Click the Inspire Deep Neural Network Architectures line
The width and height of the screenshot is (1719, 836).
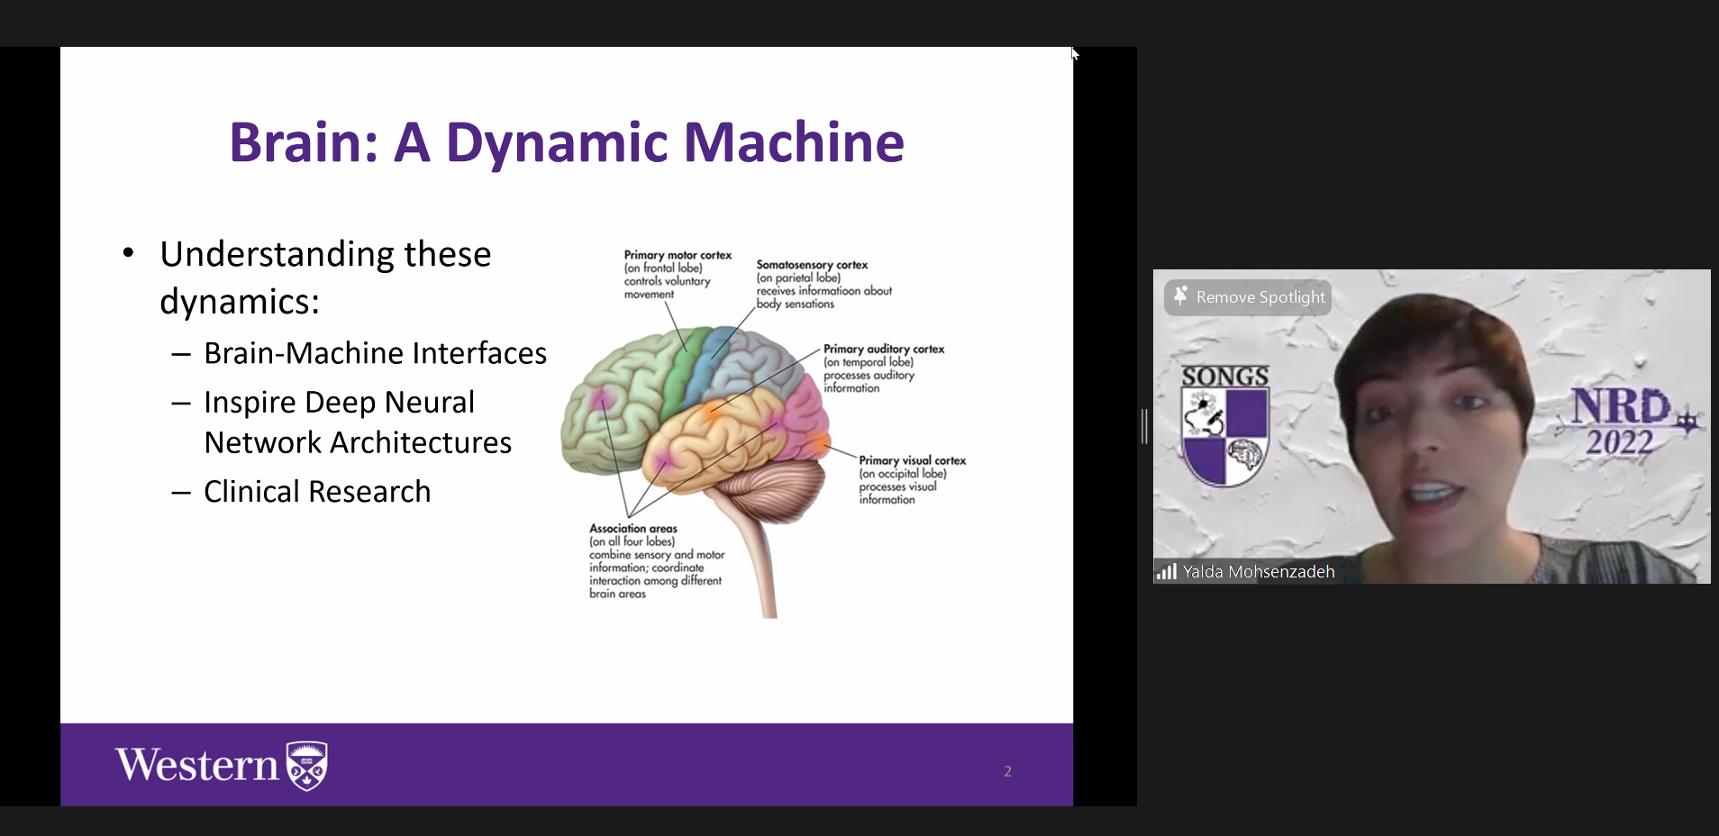(358, 422)
